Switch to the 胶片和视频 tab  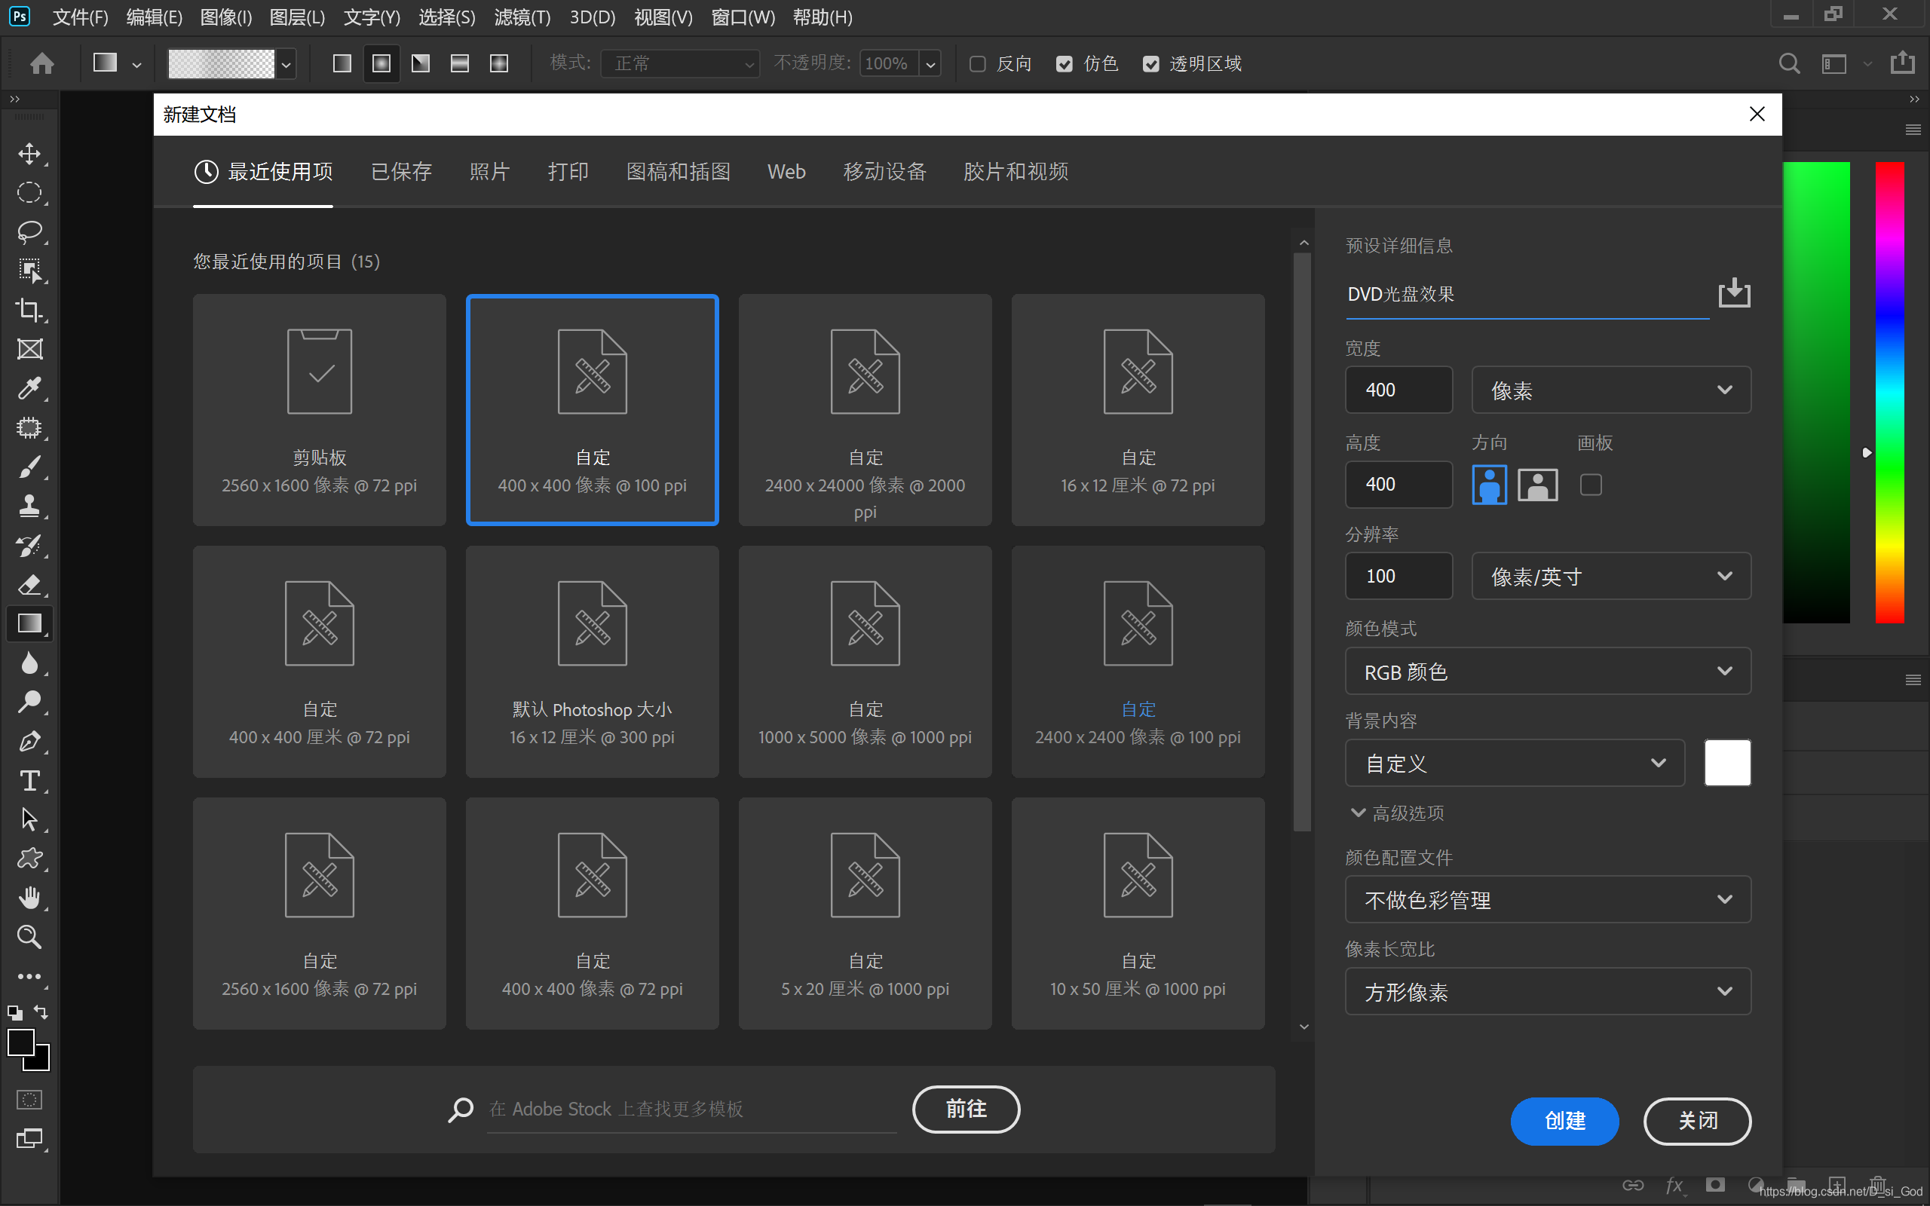click(x=1016, y=172)
